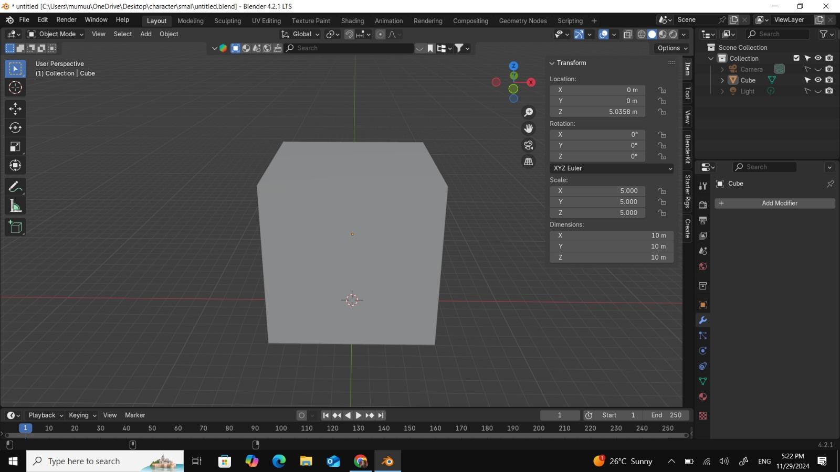840x472 pixels.
Task: Click the pan view hand icon
Action: click(529, 128)
